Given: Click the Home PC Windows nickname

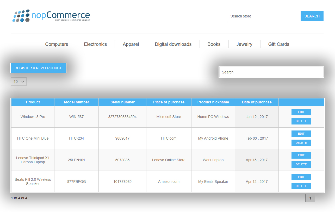Looking at the screenshot, I should click(213, 117).
